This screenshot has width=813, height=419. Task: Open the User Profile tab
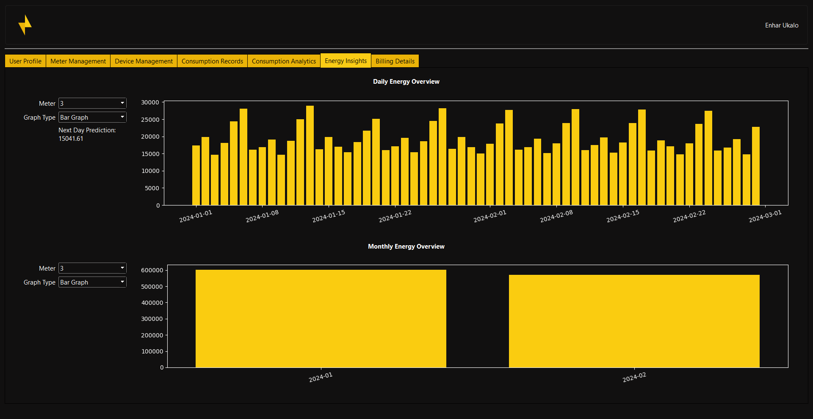[x=25, y=61]
